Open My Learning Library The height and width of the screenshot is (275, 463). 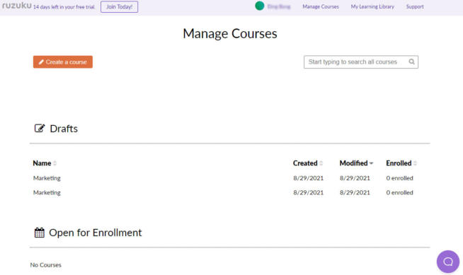coord(372,6)
